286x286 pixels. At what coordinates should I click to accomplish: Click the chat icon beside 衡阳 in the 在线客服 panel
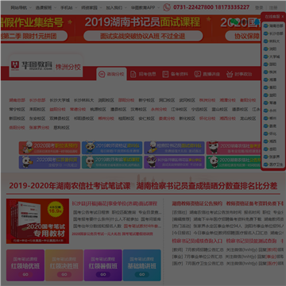[x=266, y=87]
